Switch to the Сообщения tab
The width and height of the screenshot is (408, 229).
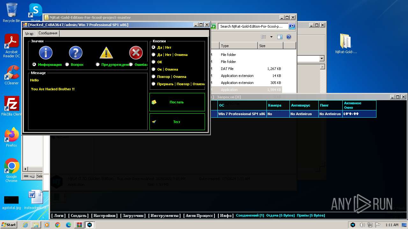[48, 33]
